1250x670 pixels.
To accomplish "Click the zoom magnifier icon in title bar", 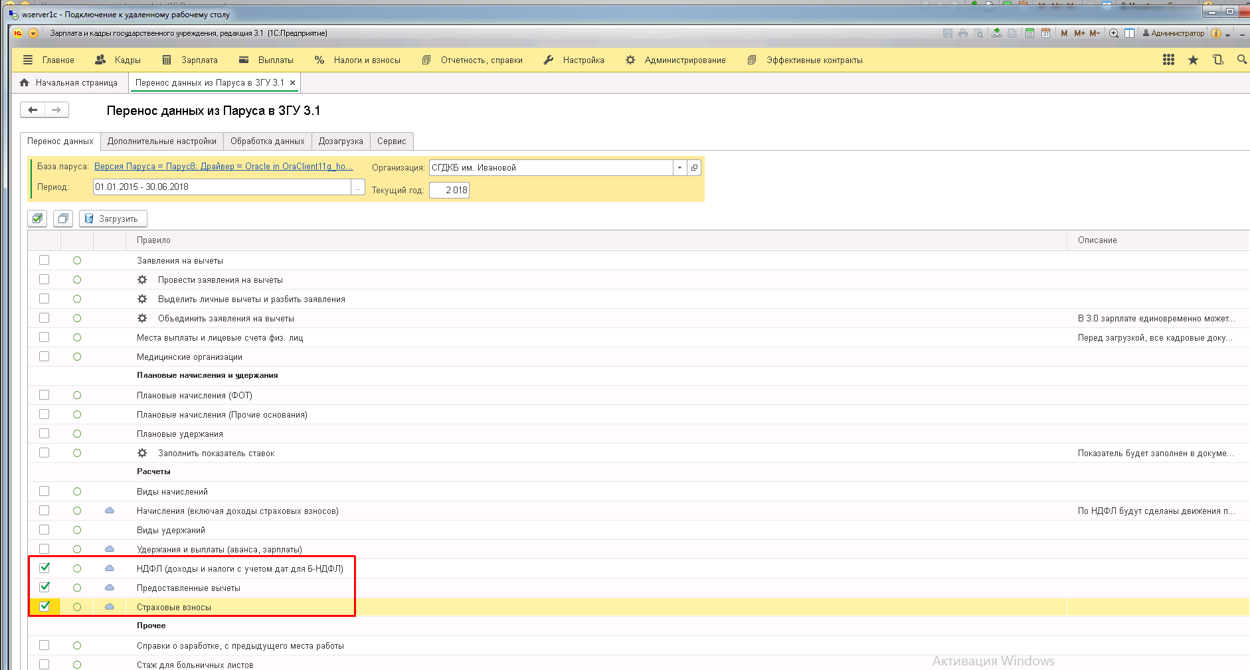I will click(x=1114, y=33).
